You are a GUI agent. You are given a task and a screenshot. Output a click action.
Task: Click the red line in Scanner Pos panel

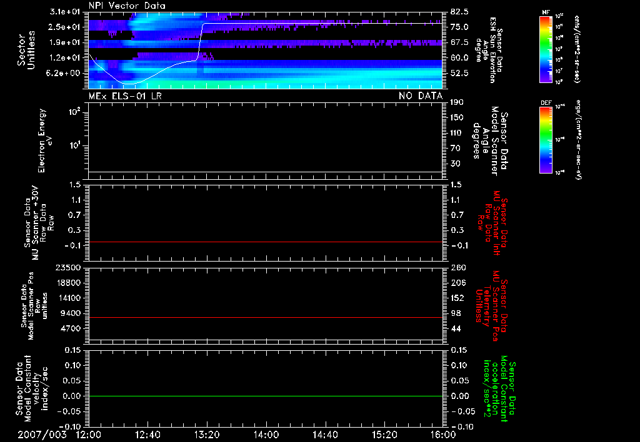tap(266, 317)
